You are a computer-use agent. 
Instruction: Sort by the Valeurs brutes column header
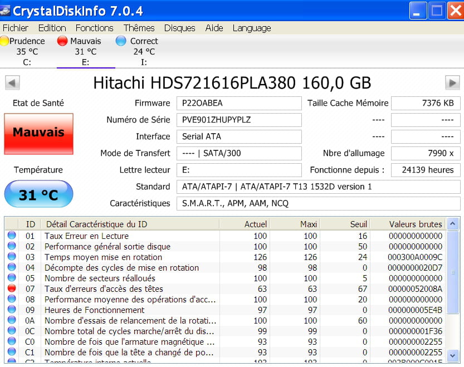[x=408, y=224]
